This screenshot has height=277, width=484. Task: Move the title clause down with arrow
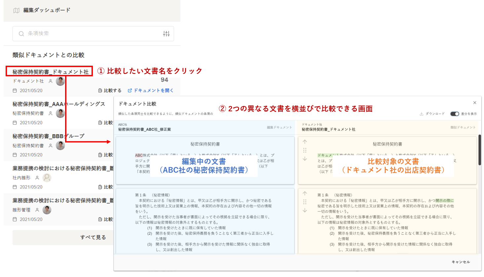[x=305, y=159]
